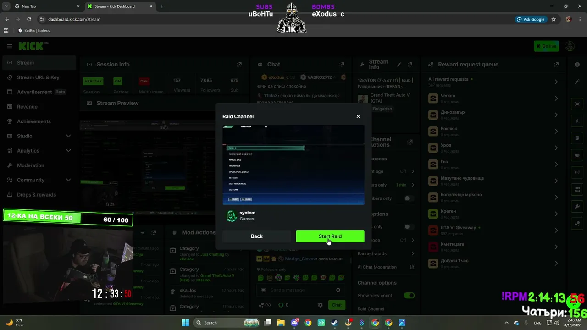Expand the Studio sidebar section
This screenshot has height=330, width=587.
(x=39, y=136)
